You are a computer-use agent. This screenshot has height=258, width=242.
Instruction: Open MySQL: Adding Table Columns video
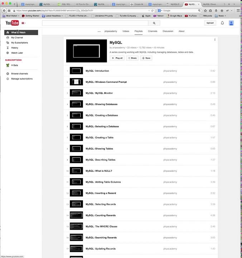pyautogui.click(x=103, y=182)
